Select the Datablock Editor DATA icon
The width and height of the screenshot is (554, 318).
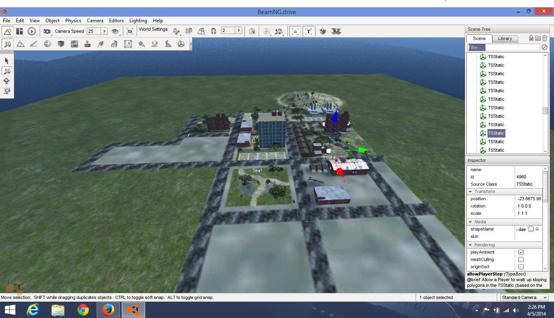tap(74, 44)
